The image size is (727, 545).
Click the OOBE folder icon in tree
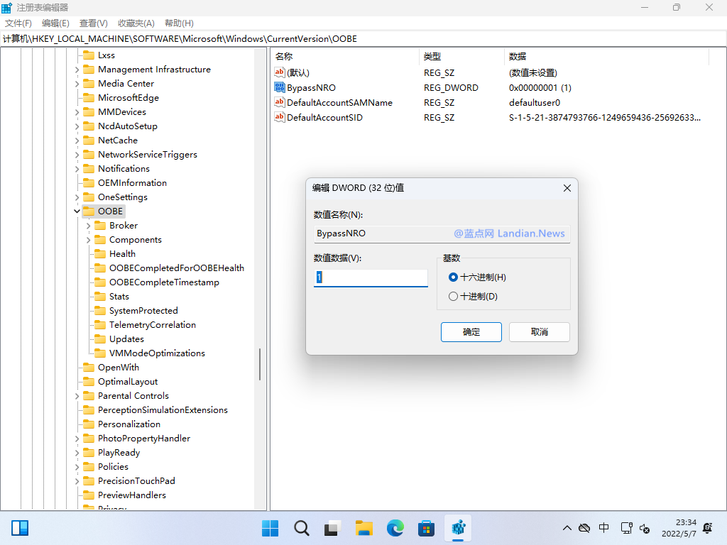point(89,211)
